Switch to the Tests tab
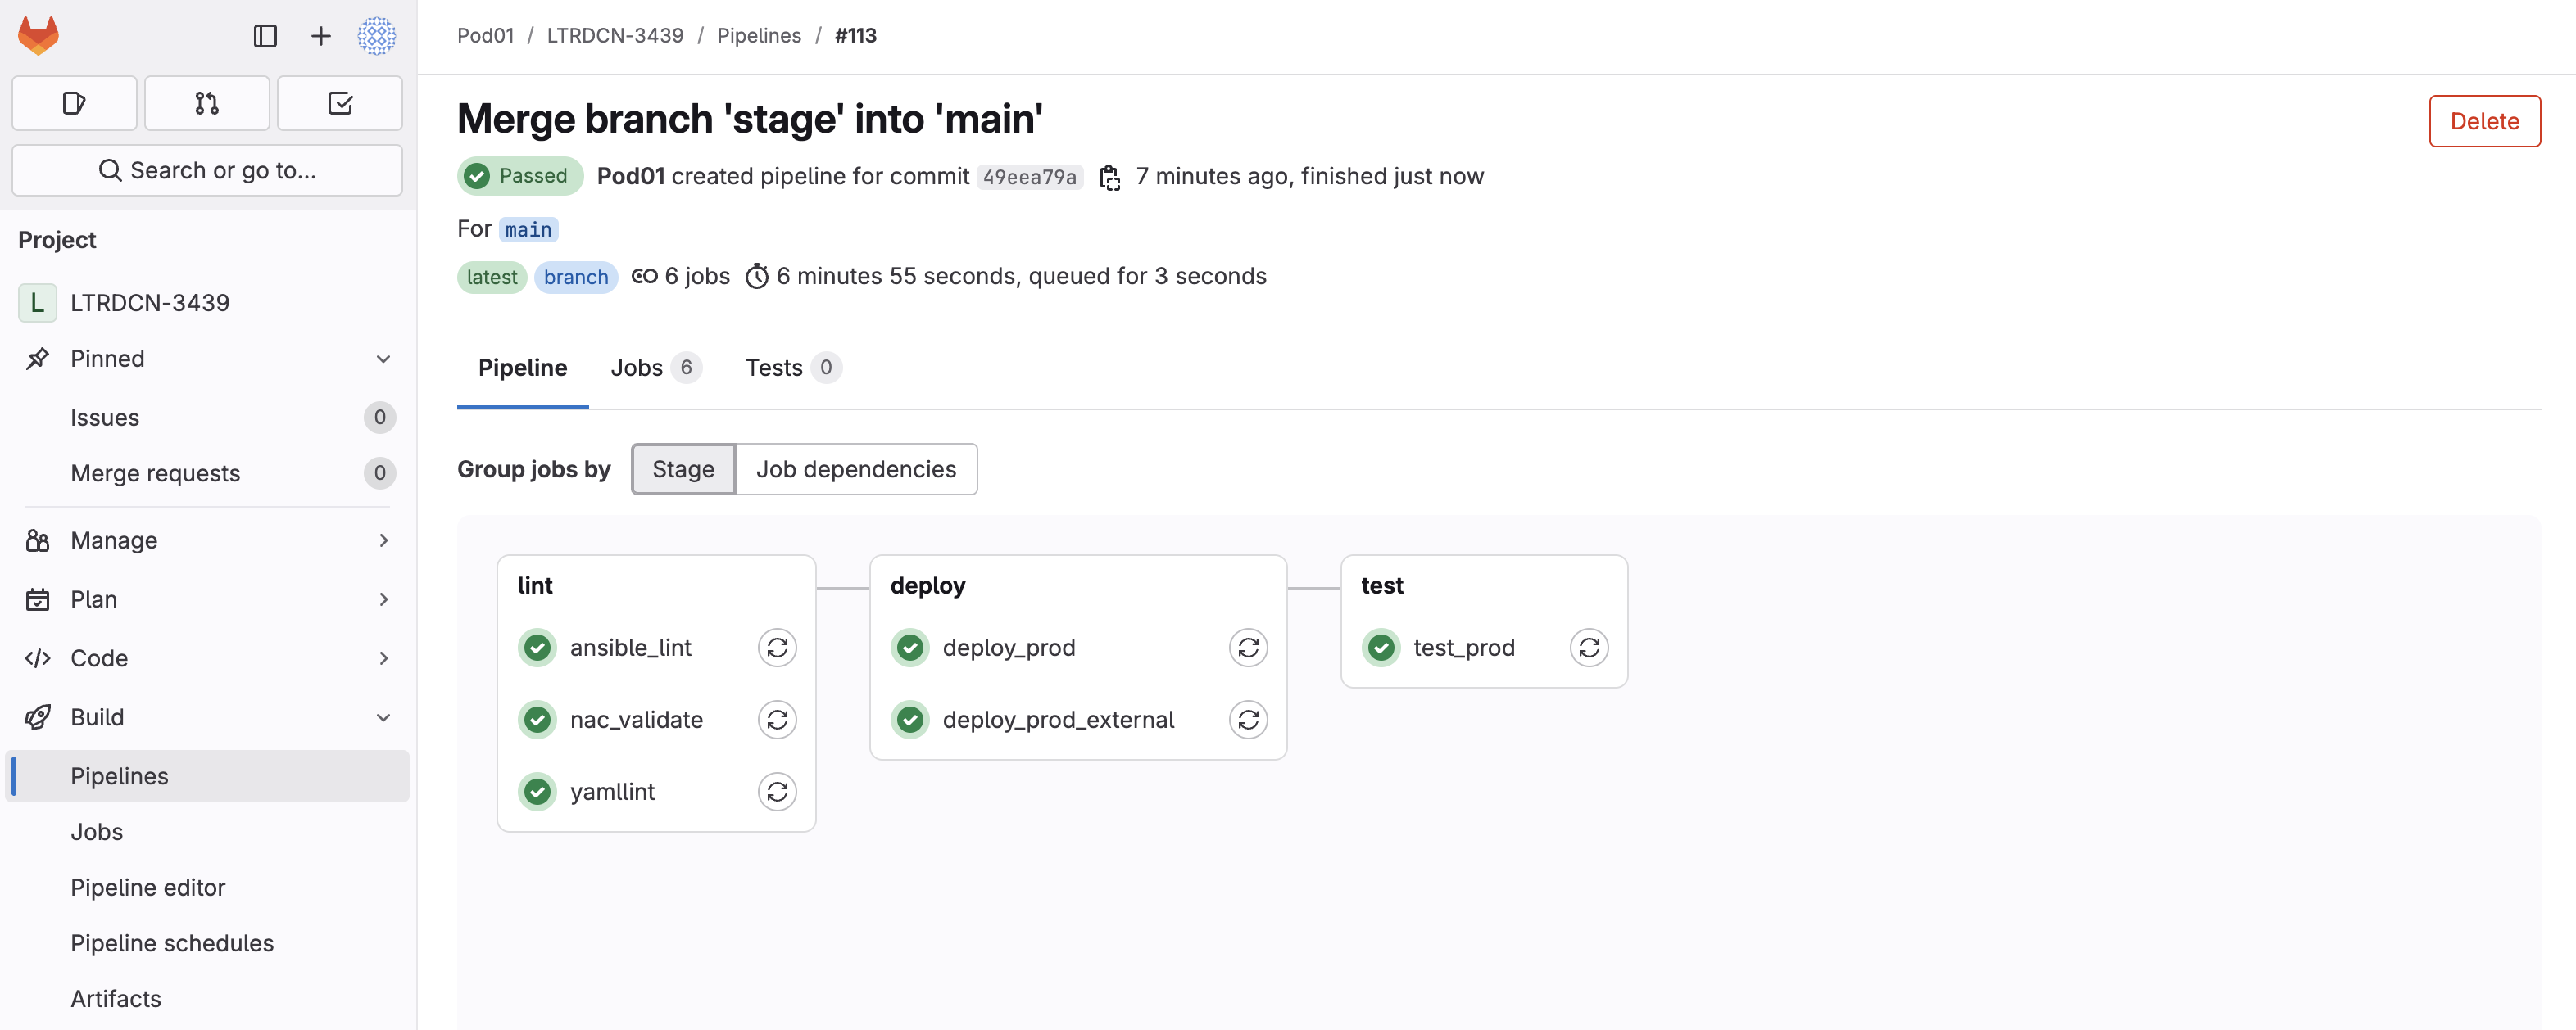 (793, 368)
